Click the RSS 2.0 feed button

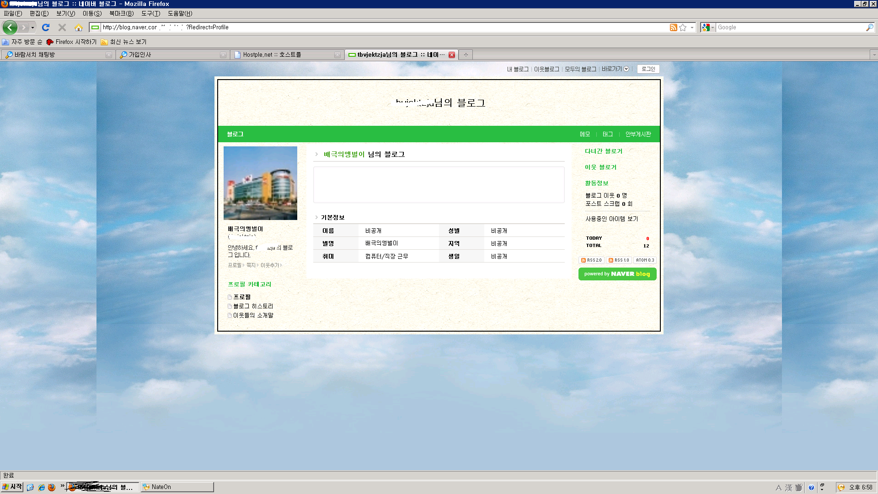[x=591, y=260]
